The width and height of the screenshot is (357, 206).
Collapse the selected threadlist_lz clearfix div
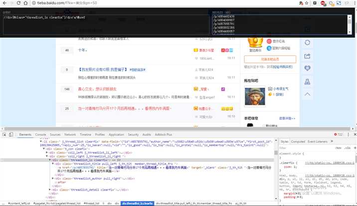(x=50, y=160)
